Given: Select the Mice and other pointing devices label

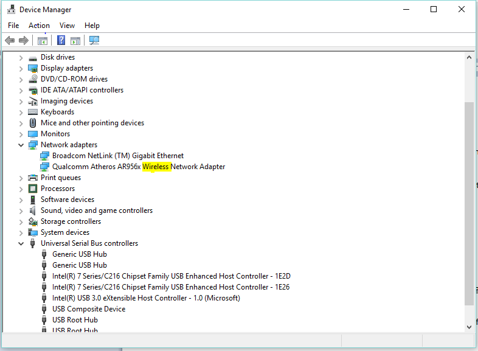Looking at the screenshot, I should (92, 123).
